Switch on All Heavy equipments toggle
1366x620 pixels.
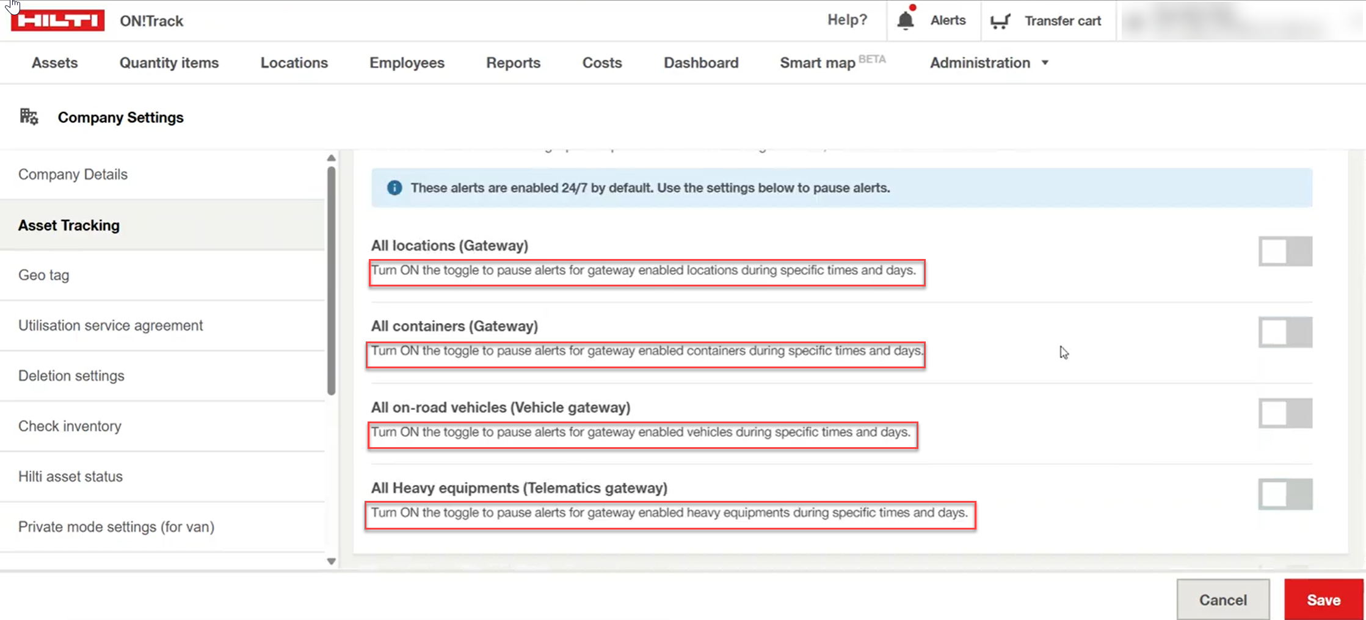1285,494
